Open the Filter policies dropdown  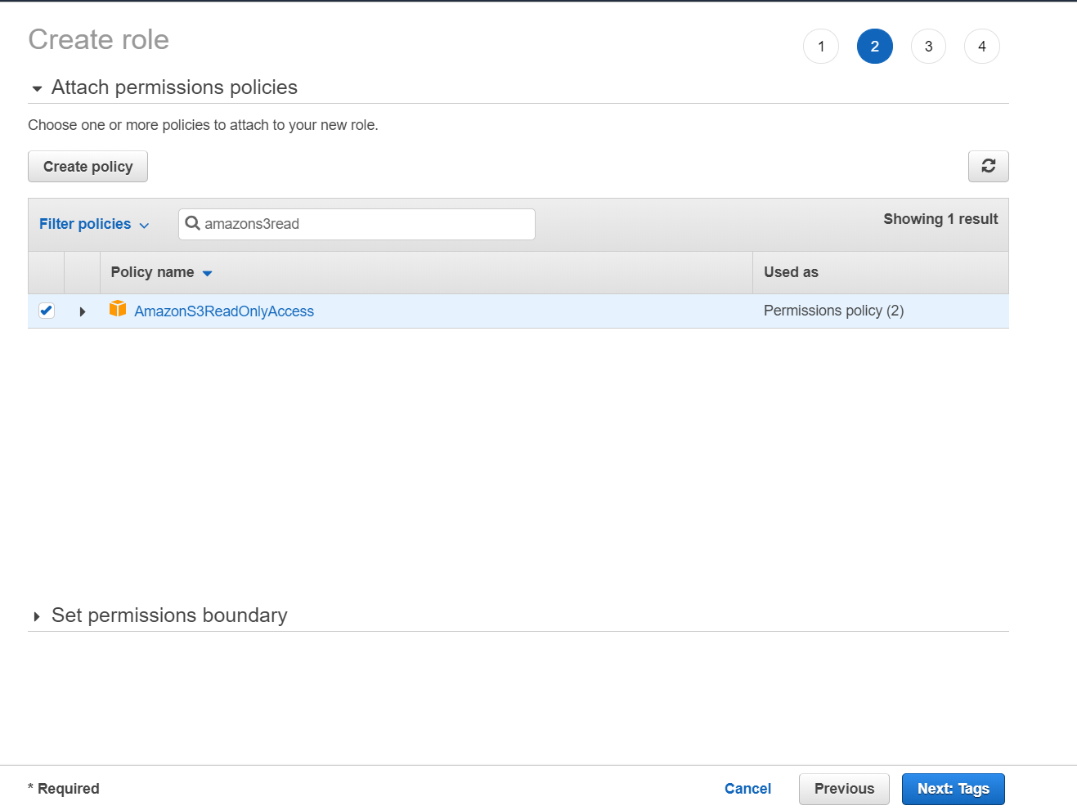pos(94,224)
